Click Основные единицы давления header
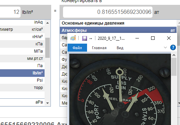Screen dimensions: 180x125 click(x=93, y=23)
